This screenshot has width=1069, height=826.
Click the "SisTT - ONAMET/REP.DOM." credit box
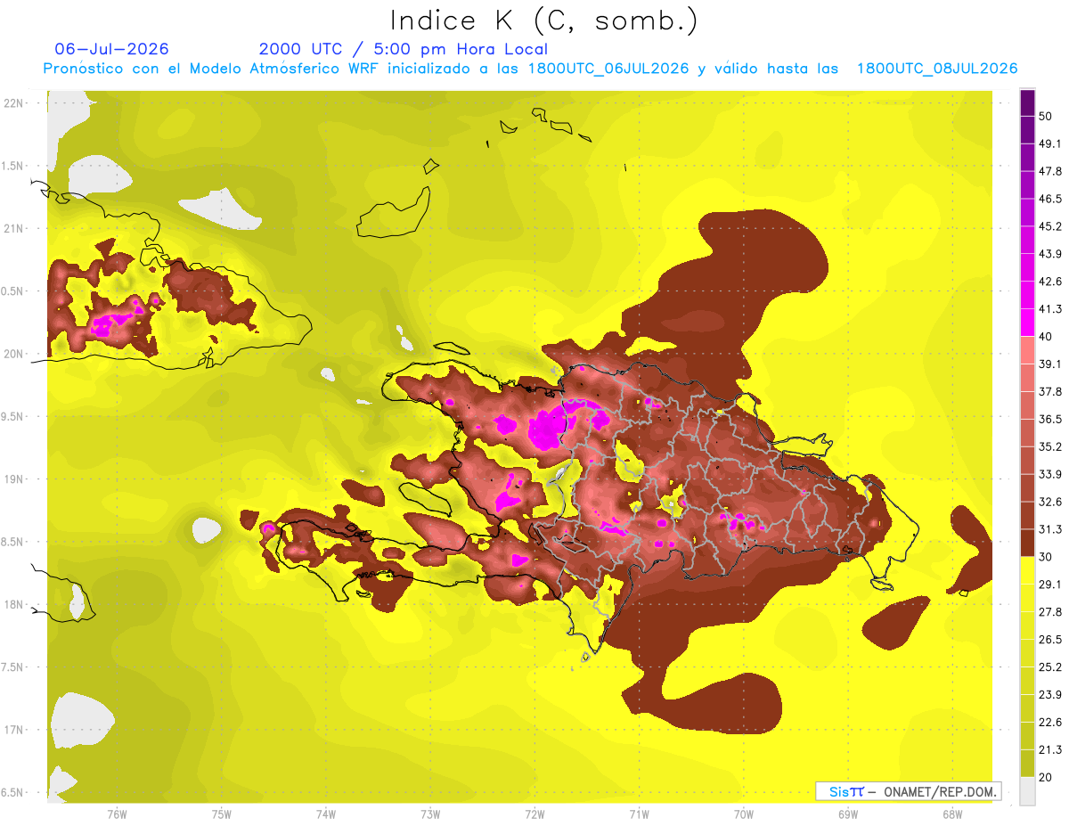(908, 791)
